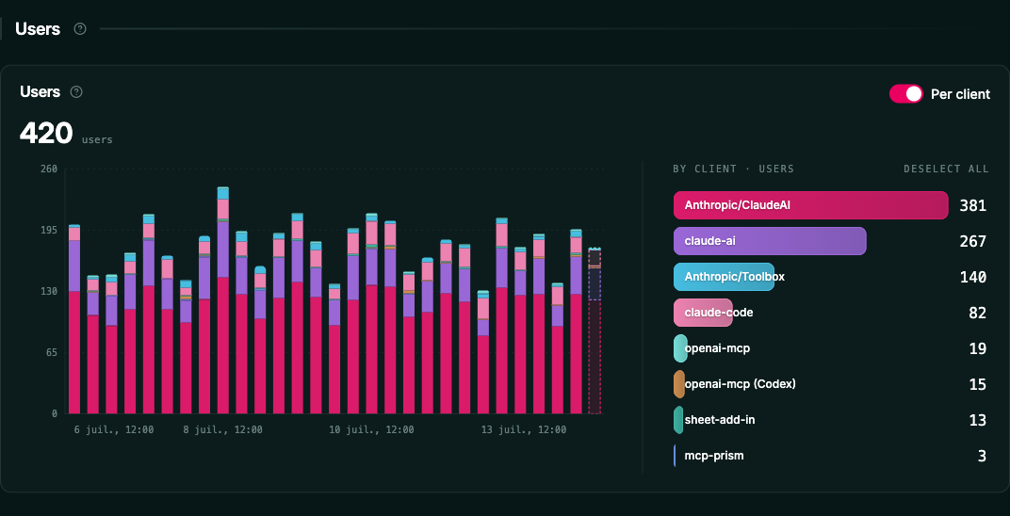The width and height of the screenshot is (1010, 516).
Task: Click the tallest chart bar near 8 juil.
Action: (x=223, y=300)
